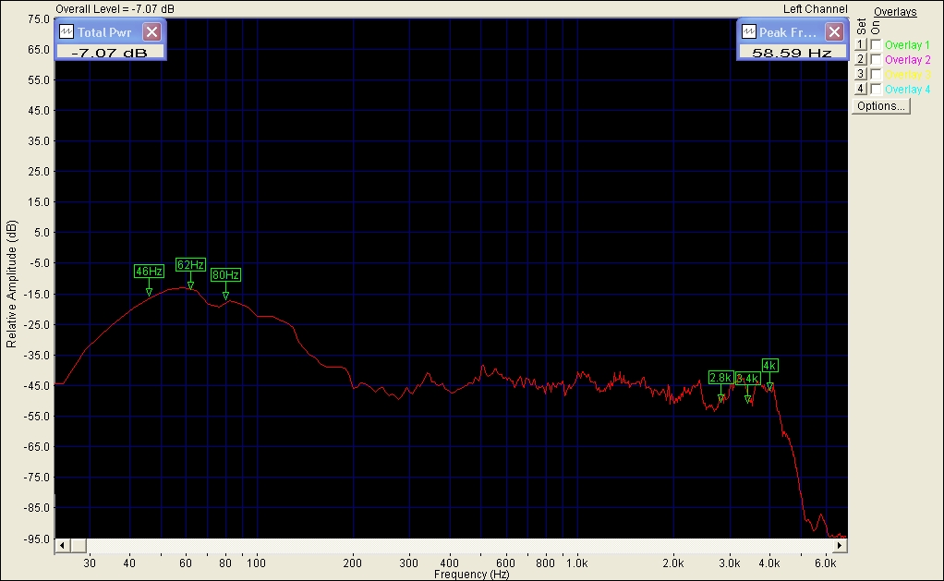Select the 46Hz marker flag
This screenshot has height=581, width=944.
click(149, 272)
